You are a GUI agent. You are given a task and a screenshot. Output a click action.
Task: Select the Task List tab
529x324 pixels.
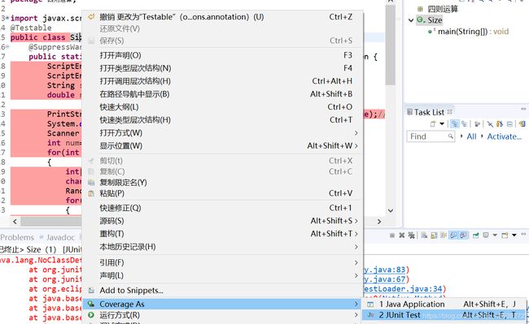pos(429,112)
